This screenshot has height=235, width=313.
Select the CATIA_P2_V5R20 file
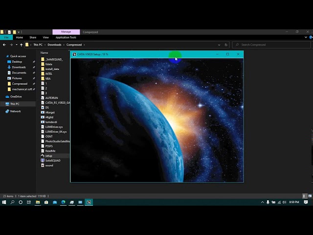tap(58, 103)
